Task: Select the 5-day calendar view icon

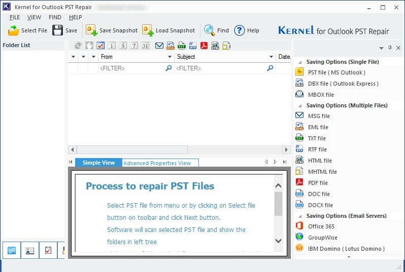Action: pyautogui.click(x=123, y=46)
